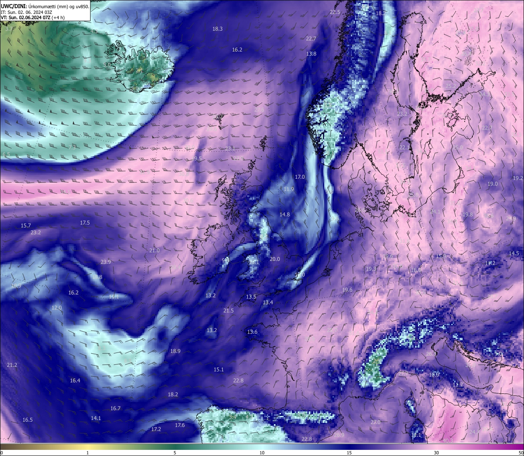Click the 13.8 value label

311,54
